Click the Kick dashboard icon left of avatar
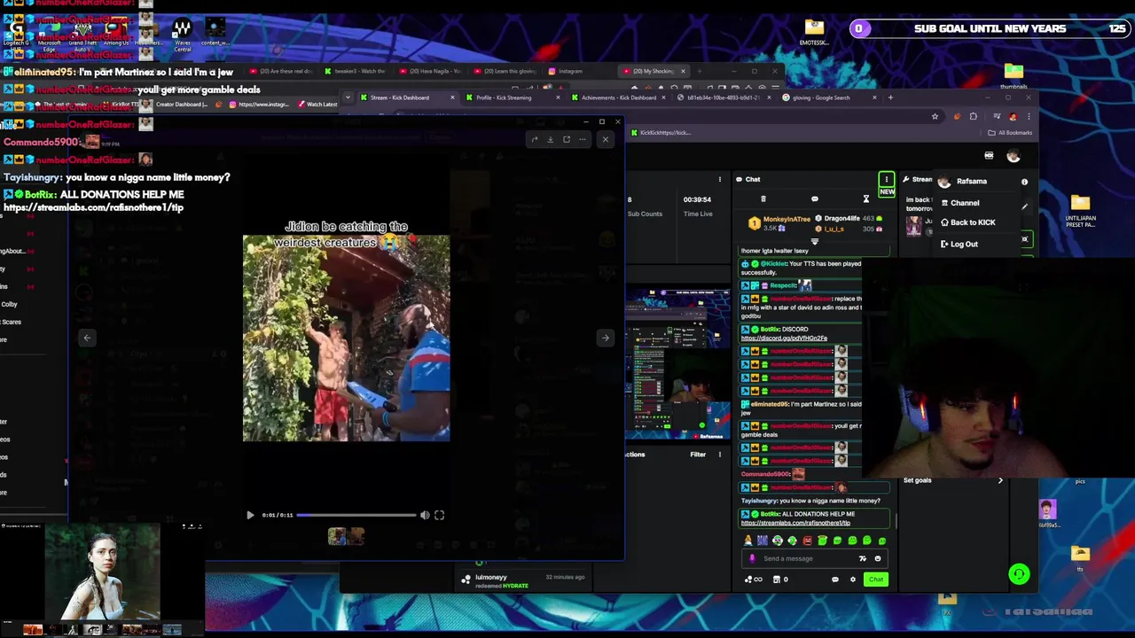Screen dimensions: 1135x638 pyautogui.click(x=989, y=156)
